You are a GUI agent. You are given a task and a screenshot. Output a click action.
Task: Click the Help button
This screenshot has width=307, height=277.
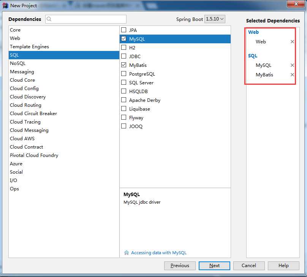pos(283,266)
